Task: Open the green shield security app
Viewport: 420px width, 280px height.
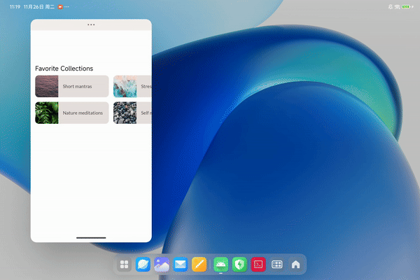Action: (239, 265)
